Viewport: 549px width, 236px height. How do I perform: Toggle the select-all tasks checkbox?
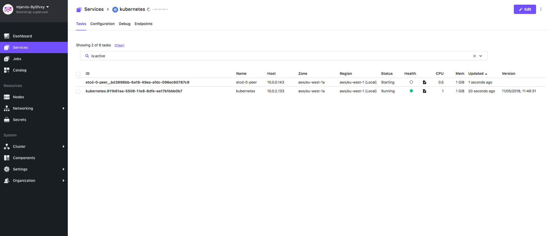tap(78, 74)
